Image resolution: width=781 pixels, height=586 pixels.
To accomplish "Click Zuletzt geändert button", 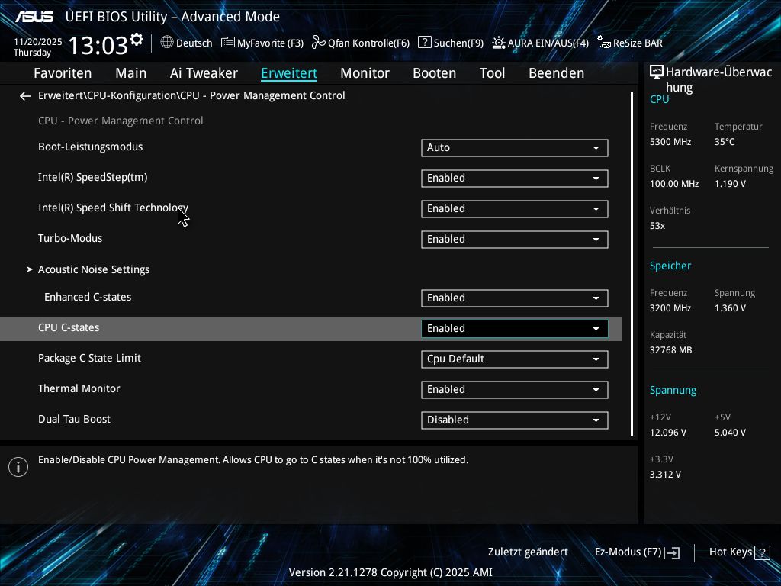I will coord(528,552).
